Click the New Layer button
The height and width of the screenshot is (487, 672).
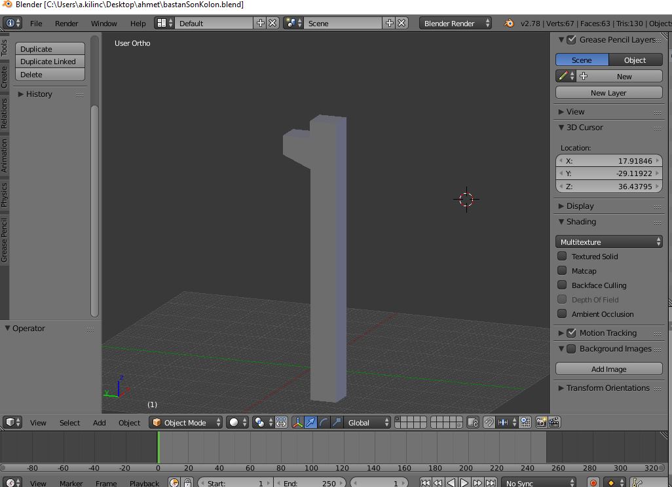click(x=608, y=92)
